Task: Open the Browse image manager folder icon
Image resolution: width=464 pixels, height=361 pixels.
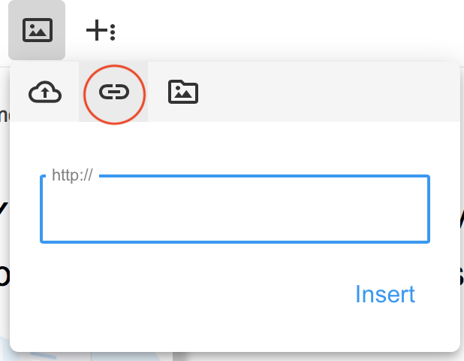Action: point(183,92)
